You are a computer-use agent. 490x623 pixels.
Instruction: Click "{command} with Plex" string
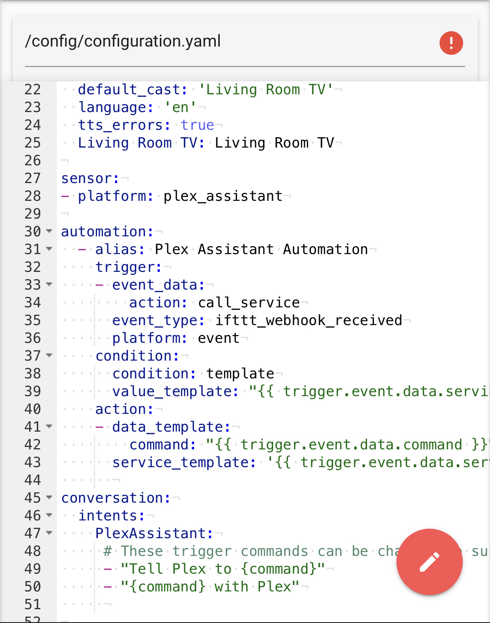pos(210,587)
